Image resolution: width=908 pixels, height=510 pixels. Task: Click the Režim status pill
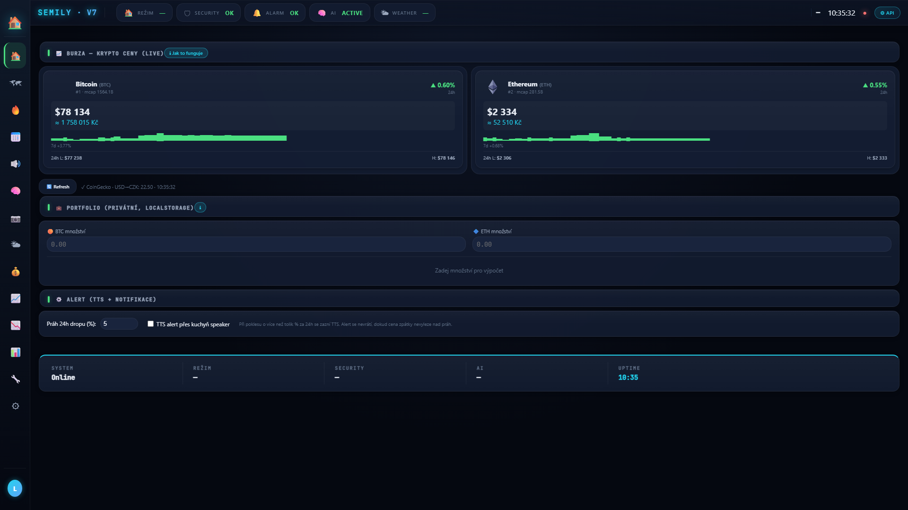point(144,13)
